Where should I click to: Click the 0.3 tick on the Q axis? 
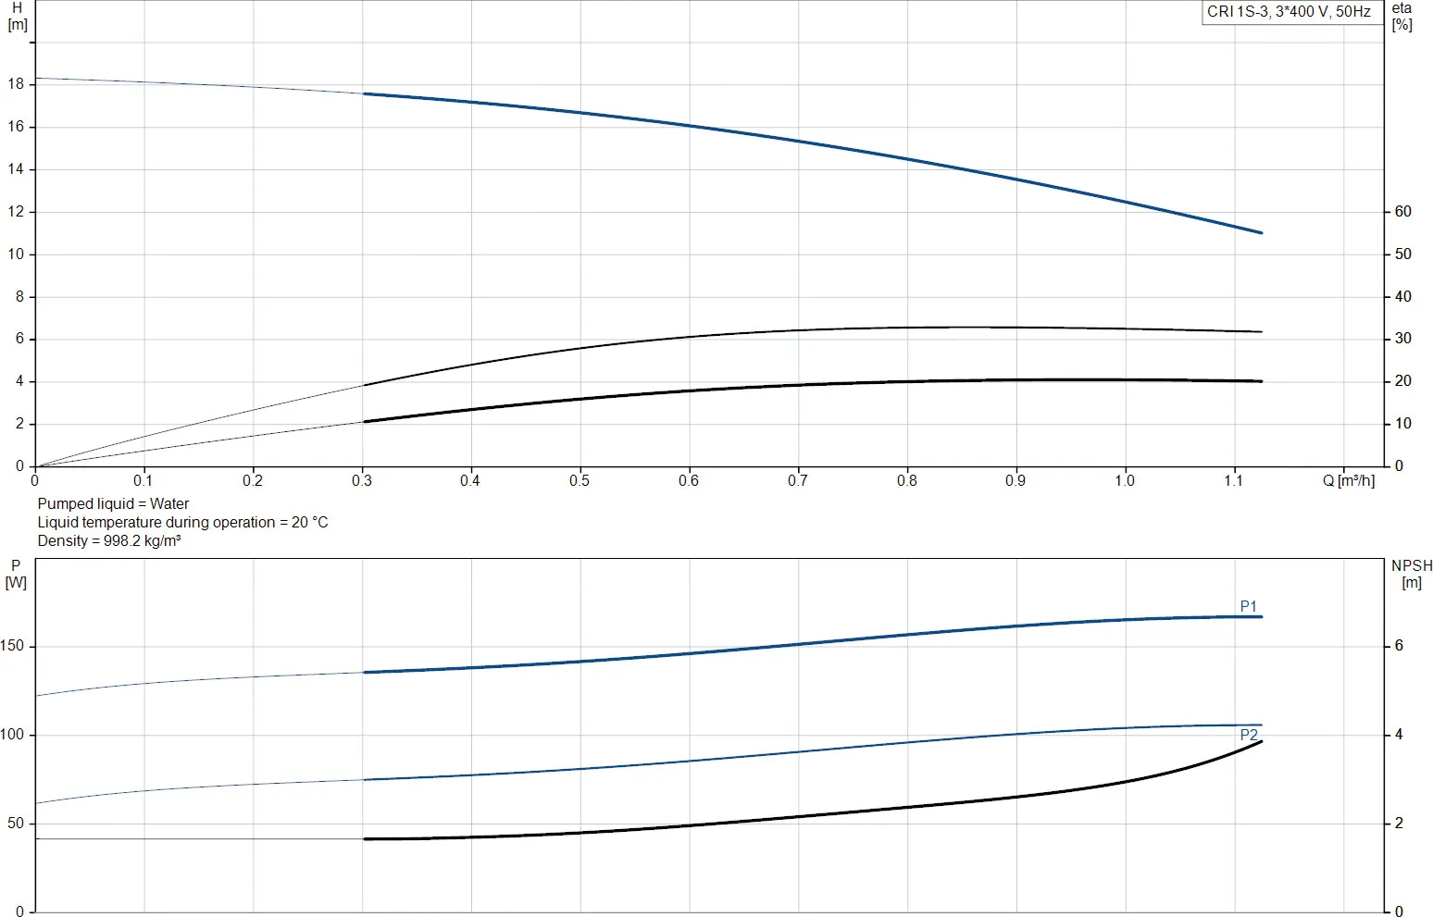click(x=362, y=481)
